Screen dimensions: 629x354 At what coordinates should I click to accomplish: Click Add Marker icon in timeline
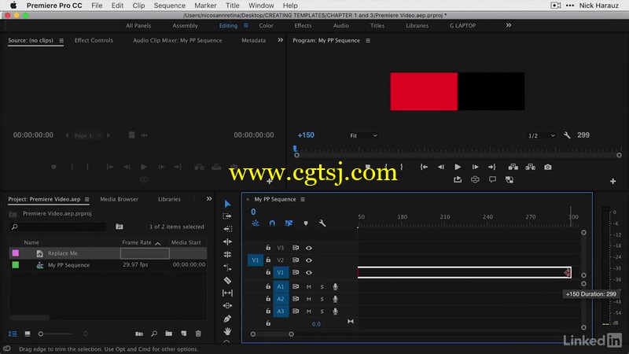coord(306,223)
